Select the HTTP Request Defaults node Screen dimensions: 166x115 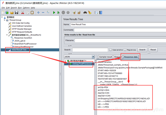pos(22,32)
